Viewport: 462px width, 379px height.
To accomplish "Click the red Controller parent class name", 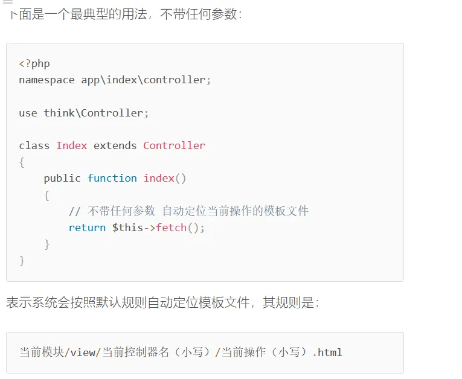I will coord(174,145).
